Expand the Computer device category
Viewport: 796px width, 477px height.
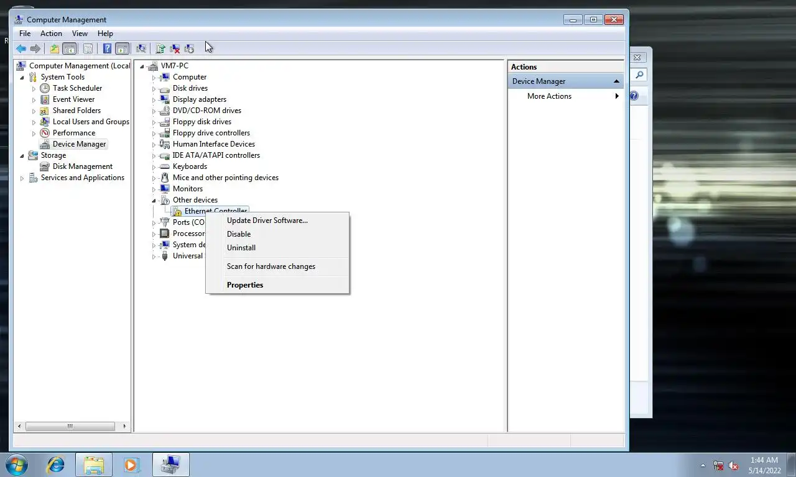154,77
